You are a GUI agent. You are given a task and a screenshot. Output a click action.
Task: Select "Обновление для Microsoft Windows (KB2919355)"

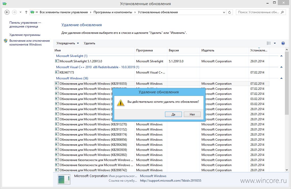93,84
